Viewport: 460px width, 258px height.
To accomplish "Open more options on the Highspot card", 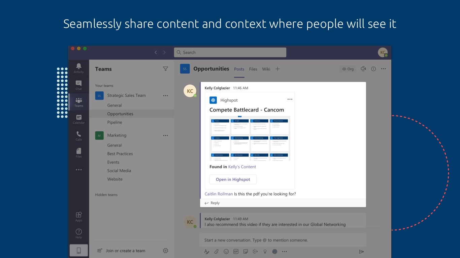I will (x=290, y=99).
